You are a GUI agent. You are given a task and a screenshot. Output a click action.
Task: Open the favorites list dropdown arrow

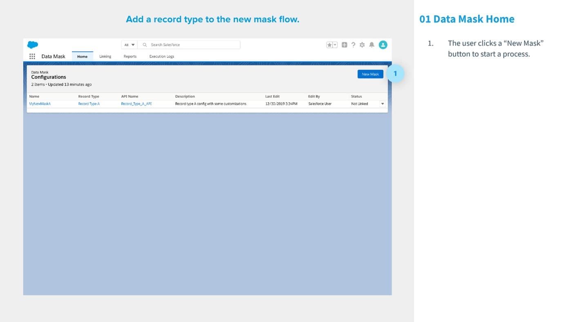pos(335,45)
